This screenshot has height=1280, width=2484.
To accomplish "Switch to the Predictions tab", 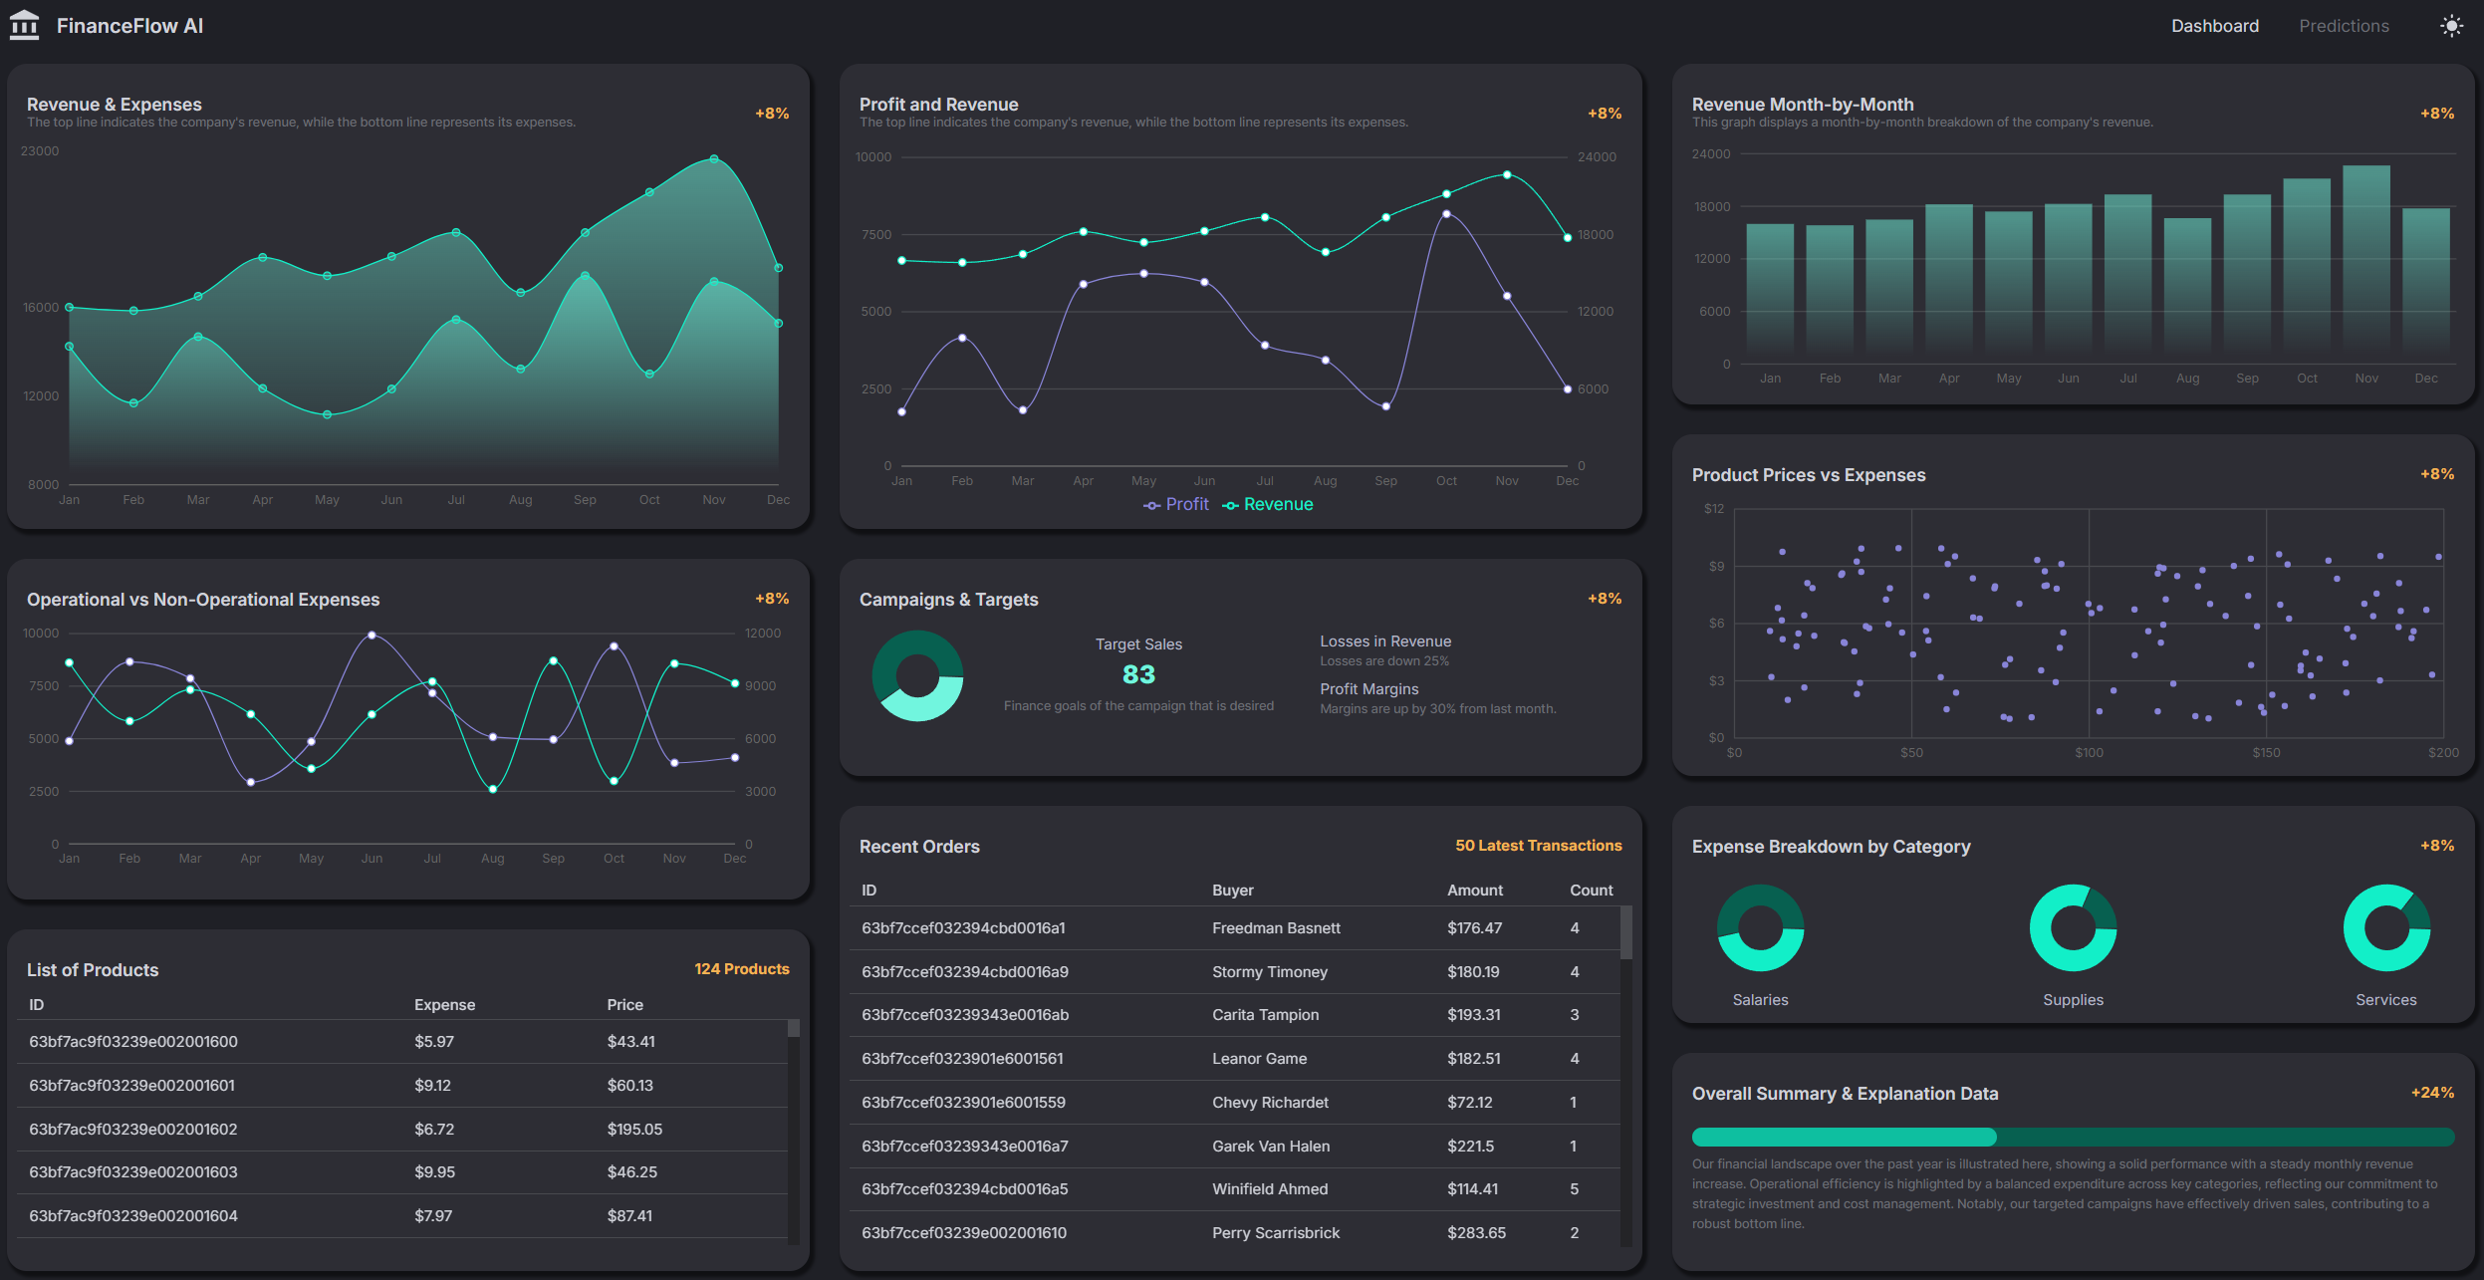I will coord(2344,26).
